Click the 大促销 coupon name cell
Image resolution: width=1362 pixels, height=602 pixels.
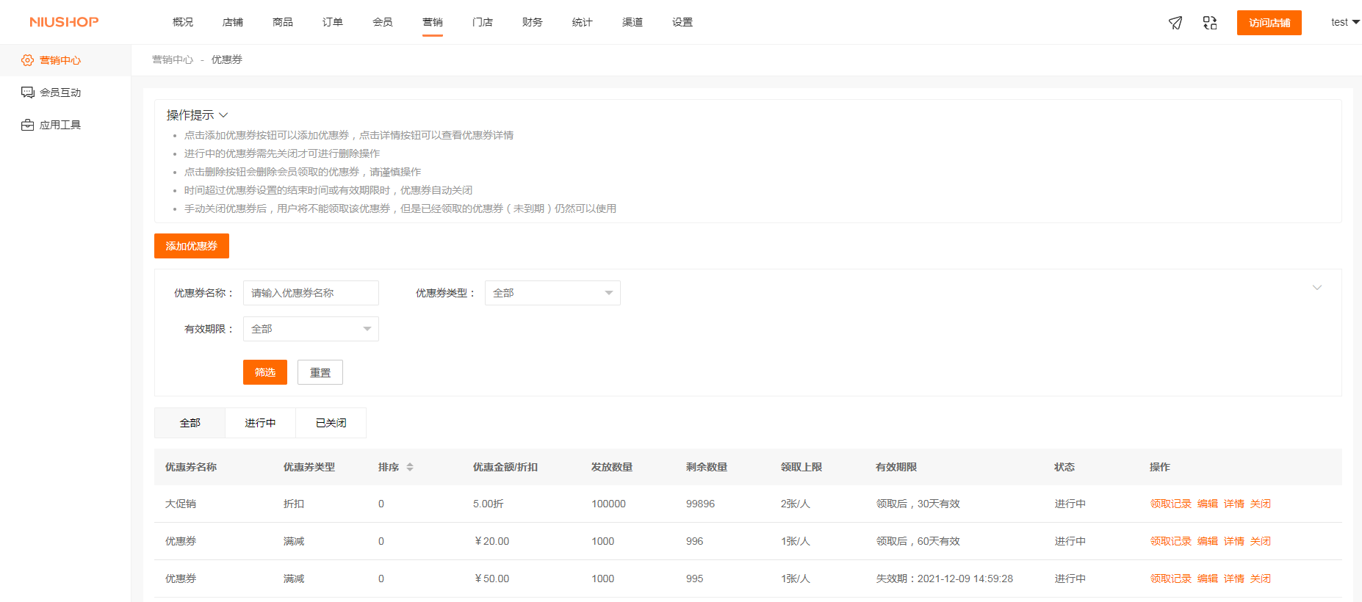[x=181, y=504]
